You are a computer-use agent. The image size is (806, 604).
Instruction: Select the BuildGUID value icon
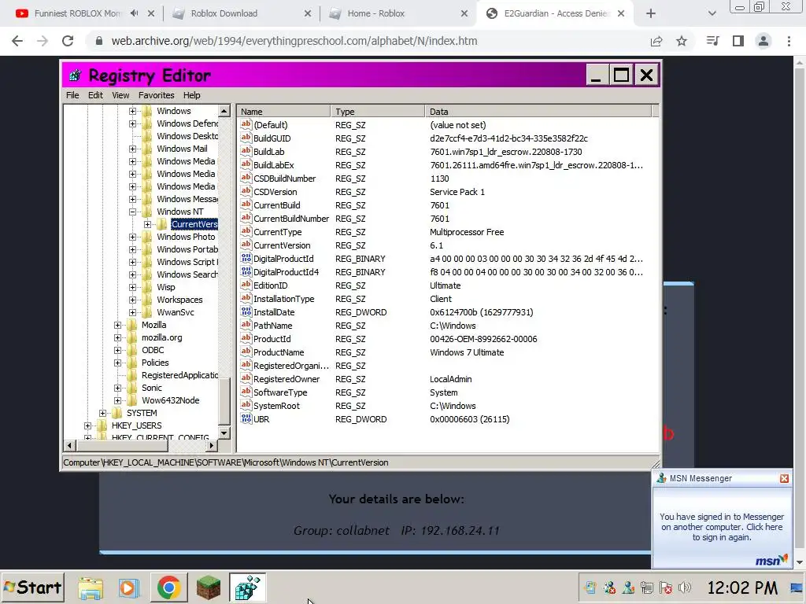click(246, 138)
